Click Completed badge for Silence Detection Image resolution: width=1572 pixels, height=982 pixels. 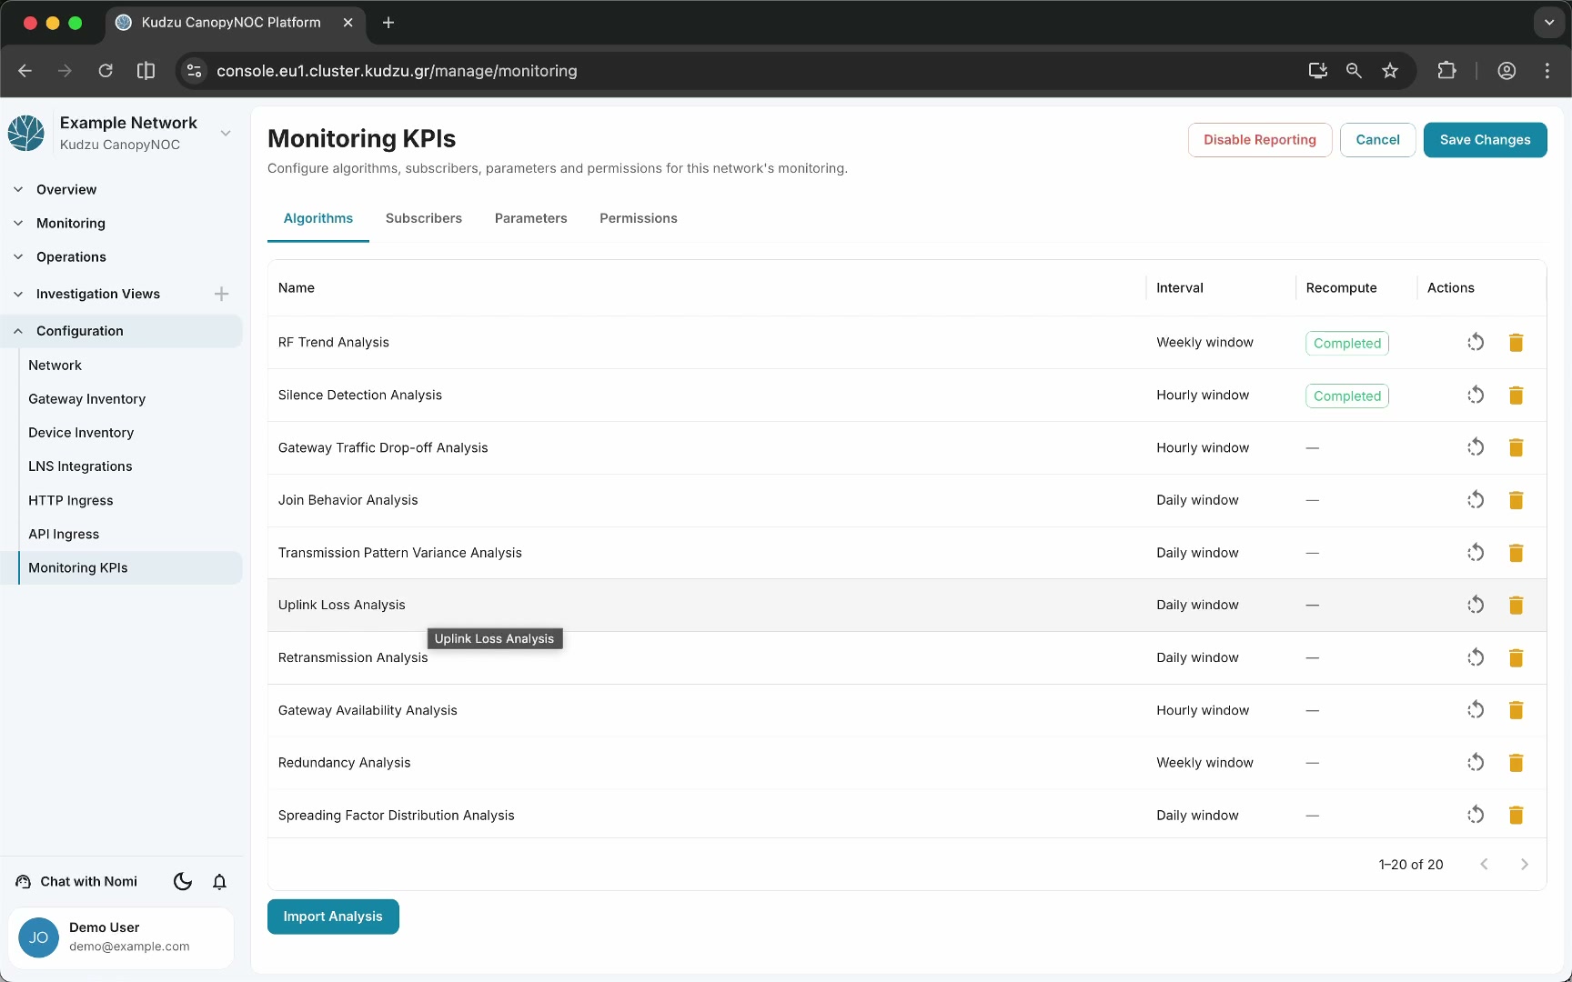(1347, 396)
